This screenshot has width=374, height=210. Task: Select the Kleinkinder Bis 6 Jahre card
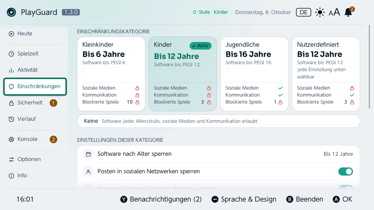pos(111,74)
